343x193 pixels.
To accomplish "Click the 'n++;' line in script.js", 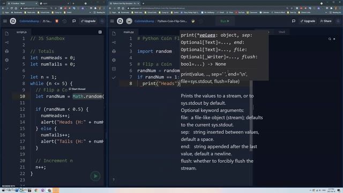I will 41,167.
